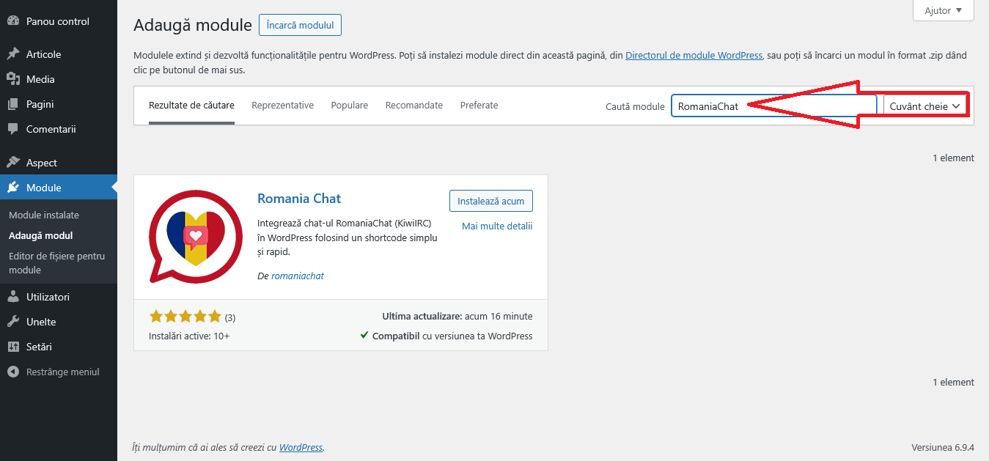Viewport: 989px width, 461px height.
Task: Click the Setări sliders icon
Action: tap(12, 347)
